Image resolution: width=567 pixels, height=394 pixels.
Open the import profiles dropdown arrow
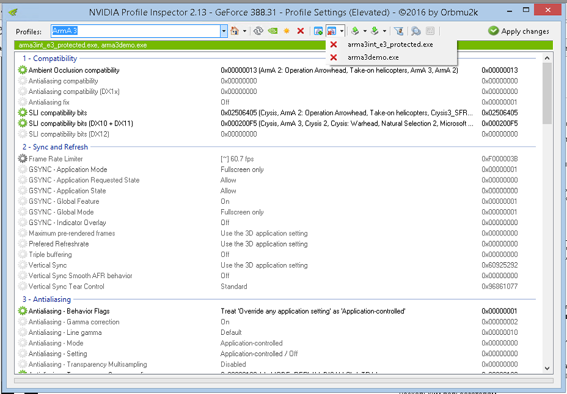tap(384, 31)
